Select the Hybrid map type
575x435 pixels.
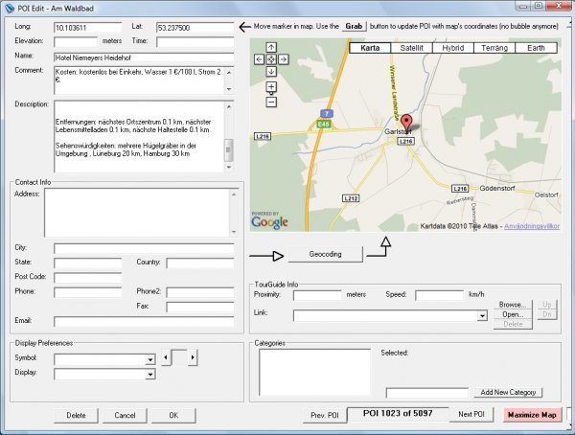[x=453, y=47]
